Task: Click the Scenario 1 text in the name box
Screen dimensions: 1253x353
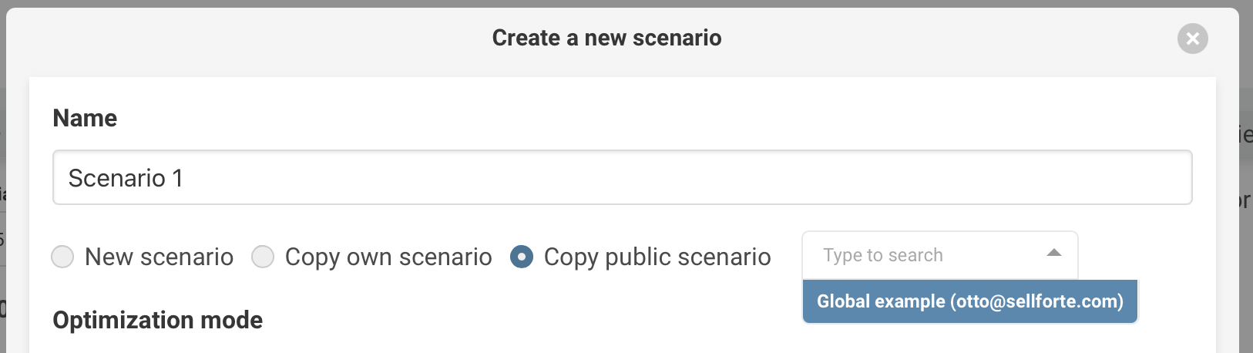Action: 126,178
